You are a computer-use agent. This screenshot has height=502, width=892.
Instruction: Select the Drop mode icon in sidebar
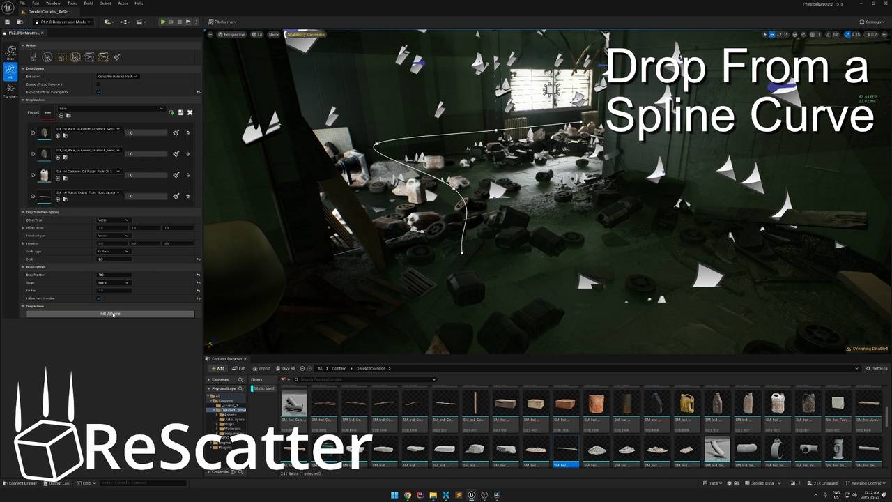click(10, 53)
